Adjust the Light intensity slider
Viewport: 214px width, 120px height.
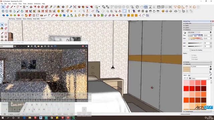point(195,43)
